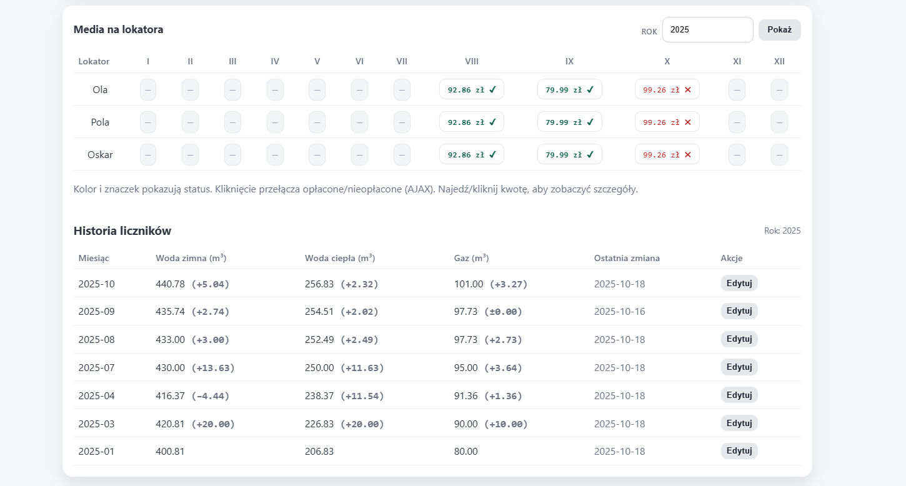Open Edytuj for 2025-01 row

pyautogui.click(x=739, y=451)
